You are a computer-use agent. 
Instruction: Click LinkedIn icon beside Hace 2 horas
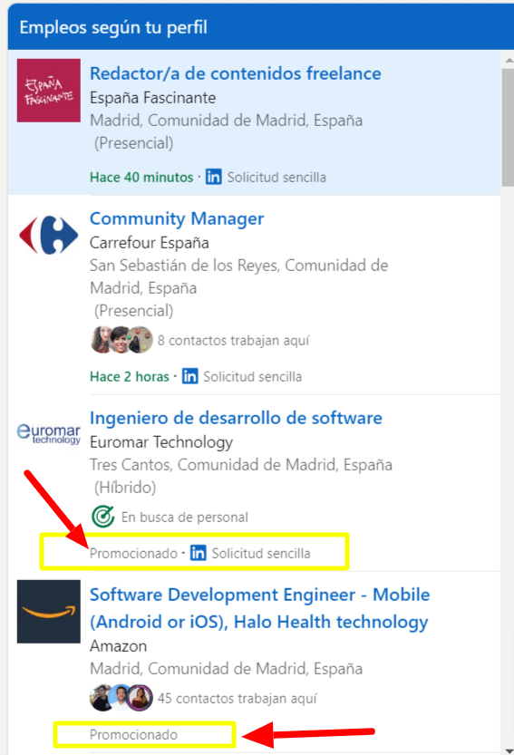pos(189,376)
